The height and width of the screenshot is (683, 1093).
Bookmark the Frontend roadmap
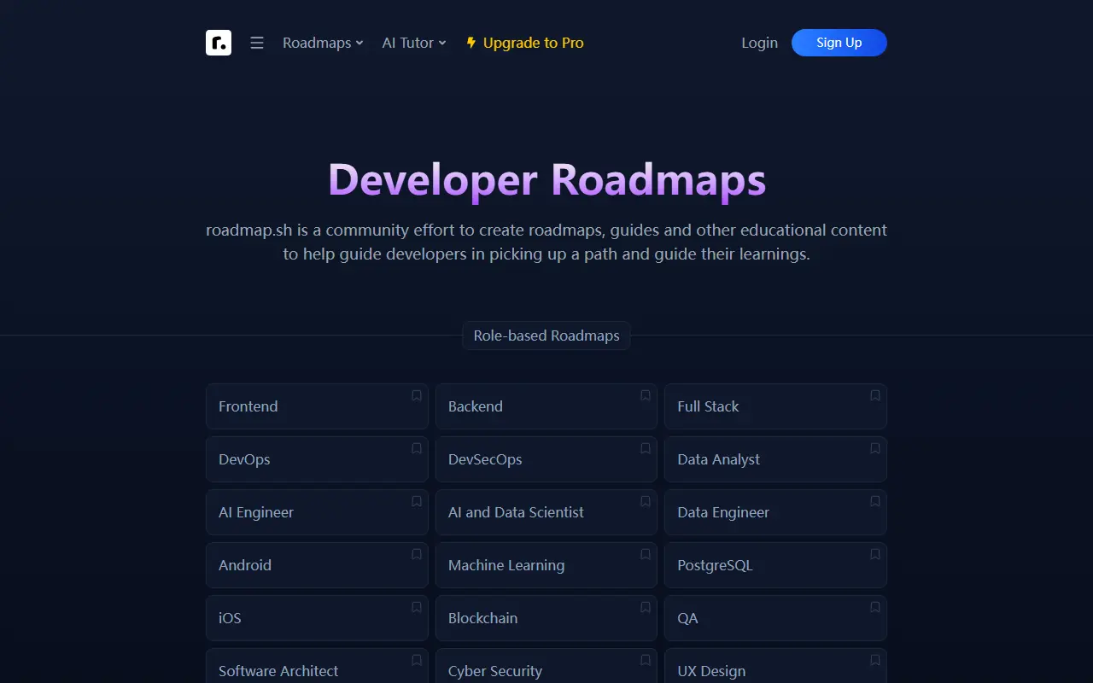click(x=417, y=395)
